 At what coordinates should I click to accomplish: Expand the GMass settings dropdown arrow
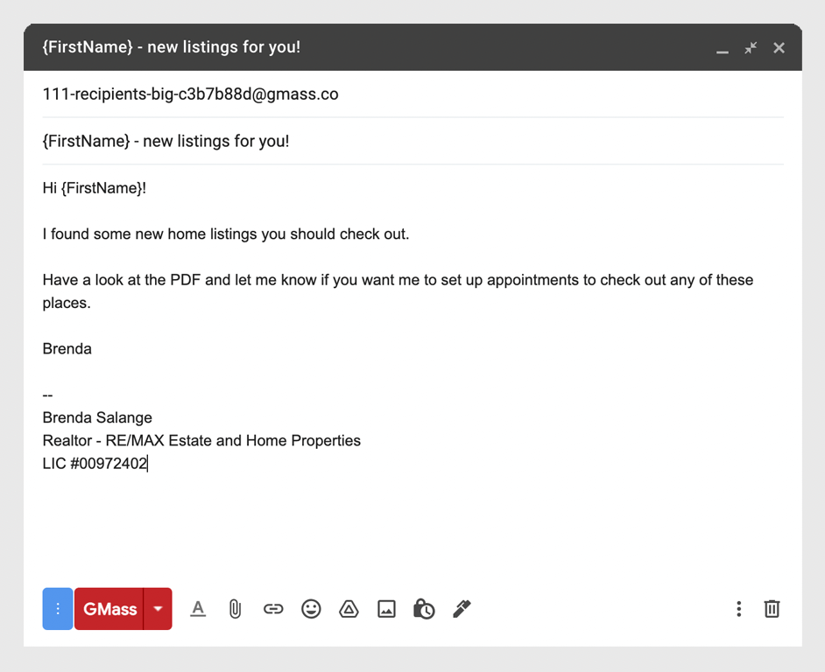(x=158, y=609)
